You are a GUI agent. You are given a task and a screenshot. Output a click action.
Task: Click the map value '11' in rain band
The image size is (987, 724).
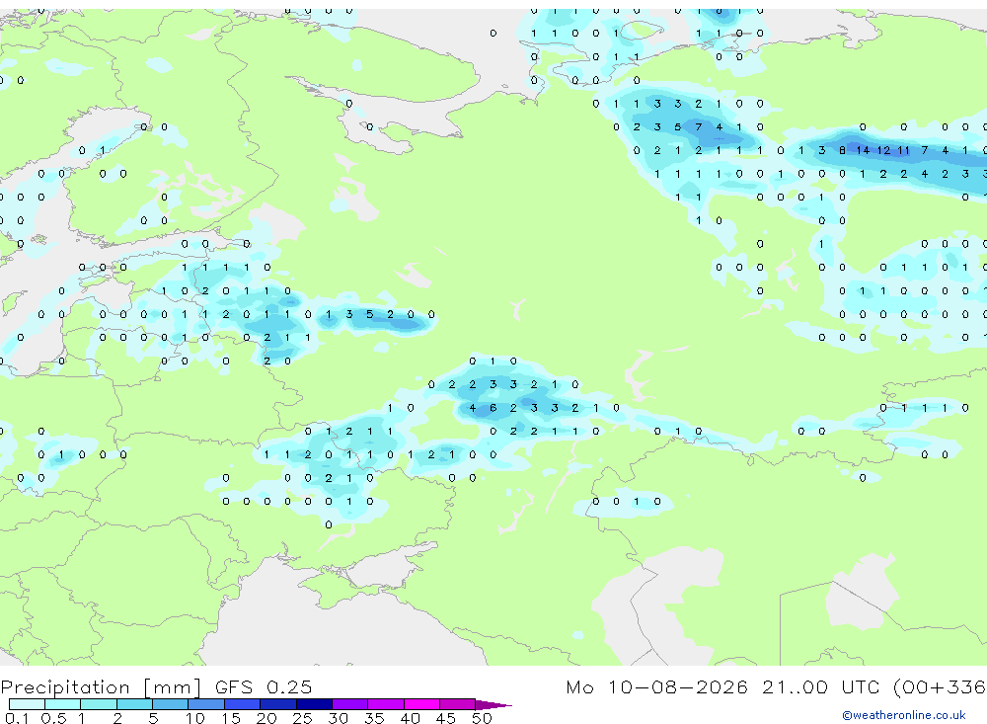904,150
